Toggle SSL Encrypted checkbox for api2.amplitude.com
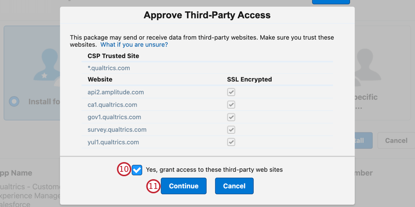 [x=231, y=92]
